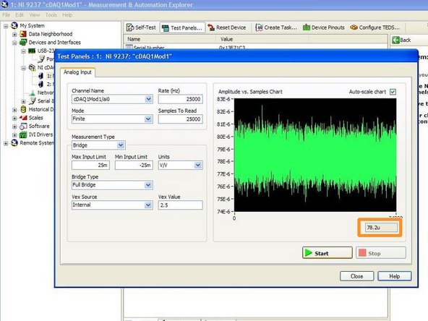The height and width of the screenshot is (321, 428).
Task: Click the Vex Value field
Action: (181, 205)
